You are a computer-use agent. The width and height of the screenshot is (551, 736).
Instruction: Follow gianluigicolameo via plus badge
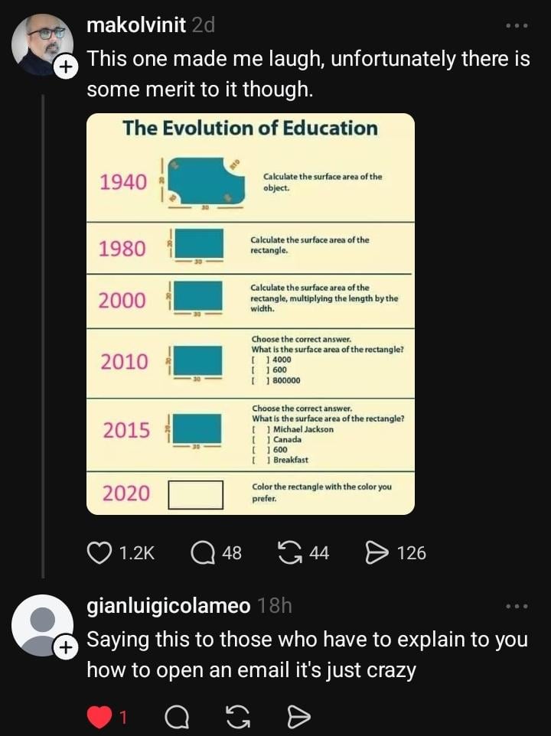[x=67, y=649]
